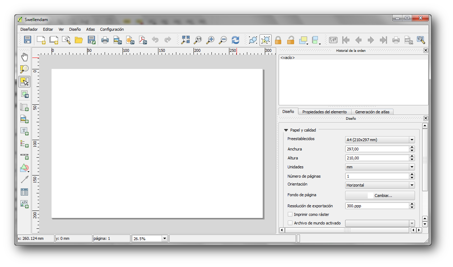Open the Orientación Horizontal dropdown
Screen dimensions: 453x267
380,185
